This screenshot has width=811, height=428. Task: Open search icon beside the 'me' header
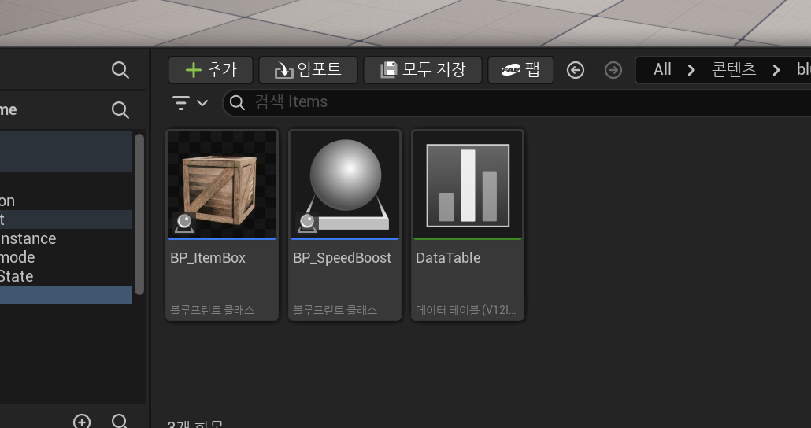coord(120,109)
